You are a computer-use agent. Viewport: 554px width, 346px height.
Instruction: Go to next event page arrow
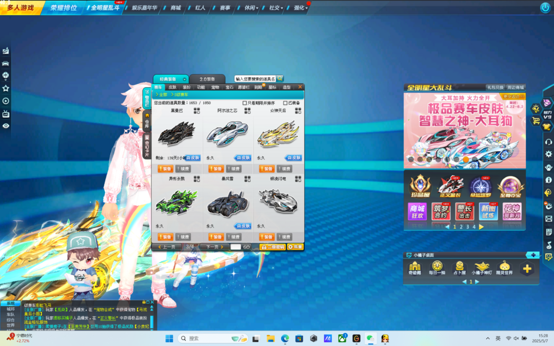[x=481, y=227]
